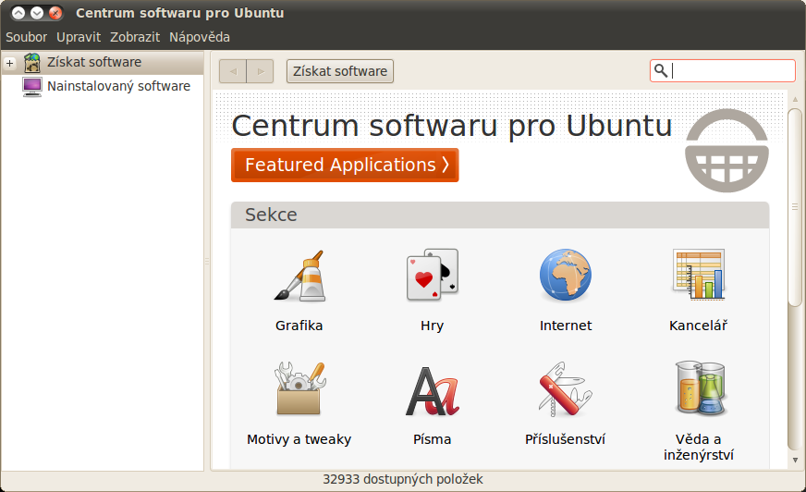
Task: Click the Nainstalovaný software monitor icon
Action: (x=31, y=87)
